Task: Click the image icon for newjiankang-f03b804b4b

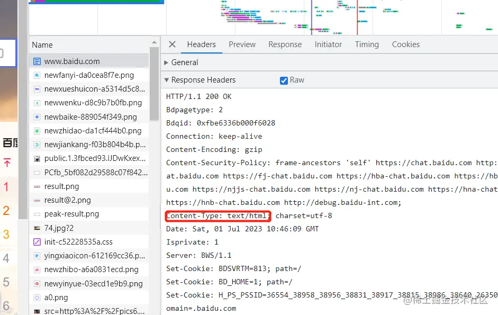Action: 37,145
